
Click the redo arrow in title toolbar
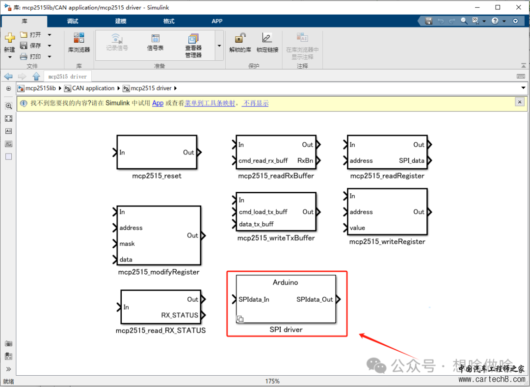click(x=452, y=21)
